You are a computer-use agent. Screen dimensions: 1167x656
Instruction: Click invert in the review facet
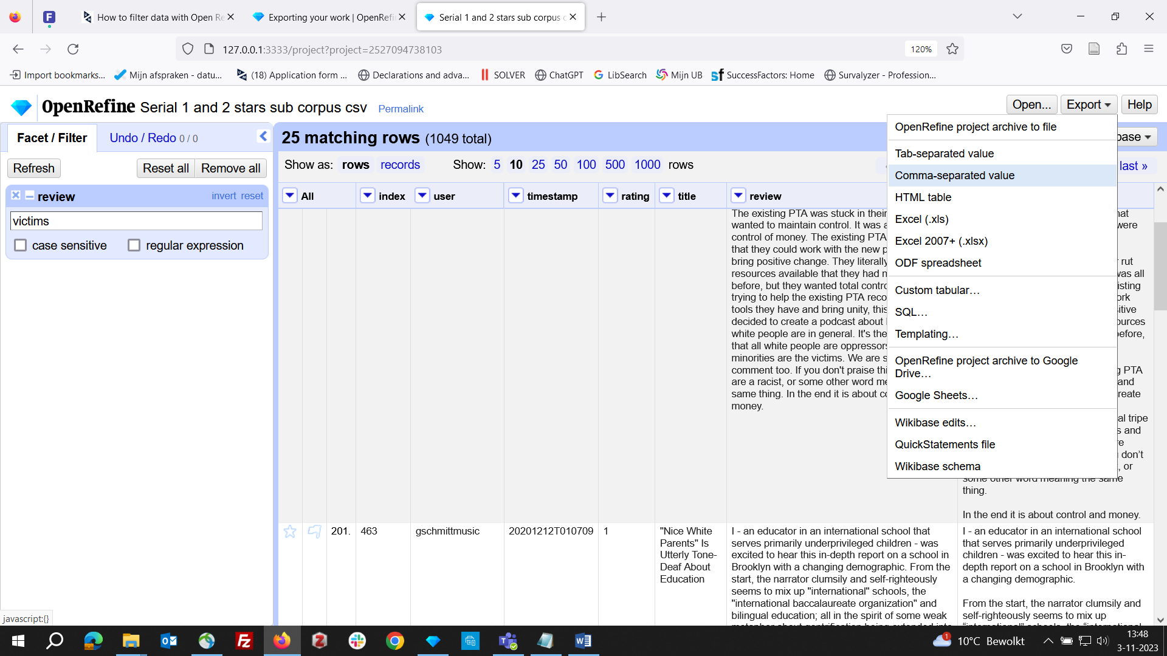point(224,196)
